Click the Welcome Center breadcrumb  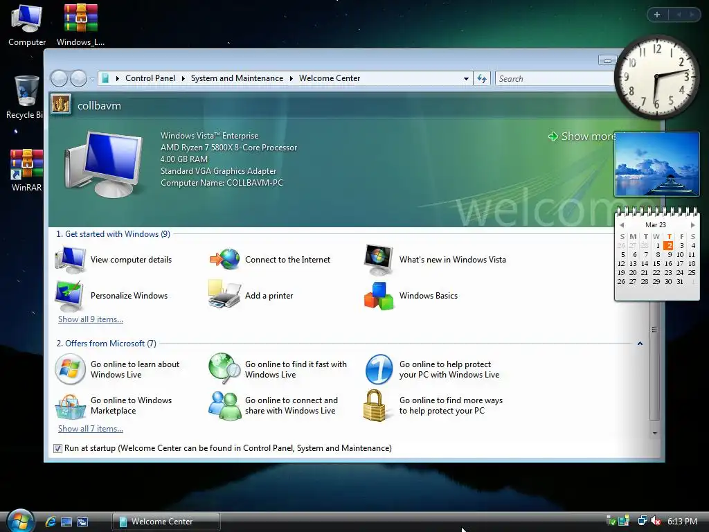pyautogui.click(x=330, y=78)
